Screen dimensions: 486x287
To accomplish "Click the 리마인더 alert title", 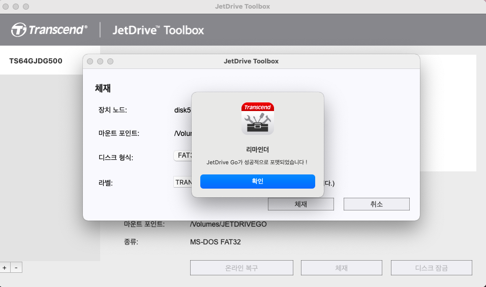I will pos(258,150).
